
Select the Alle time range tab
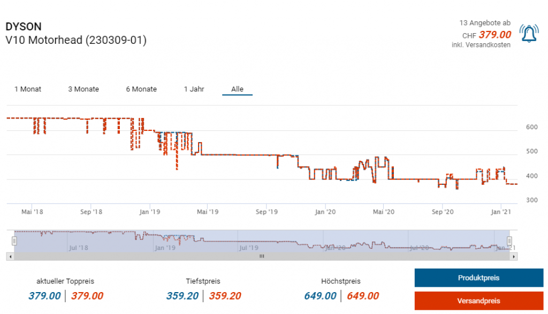(x=237, y=89)
